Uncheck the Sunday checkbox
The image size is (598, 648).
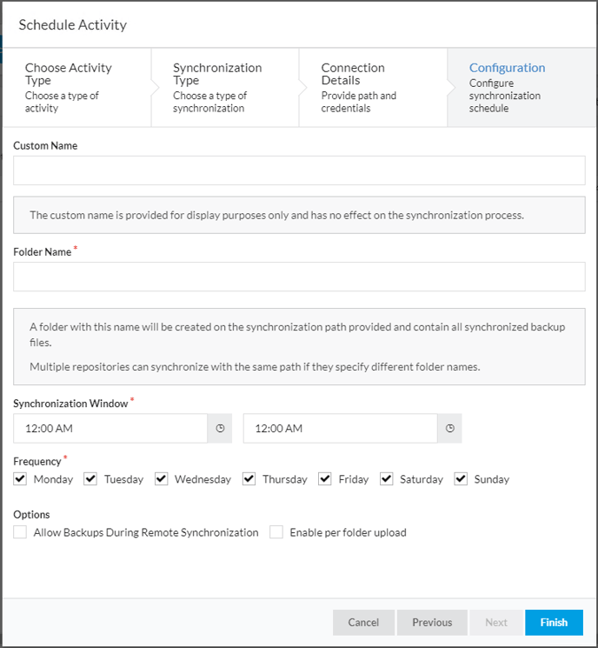[461, 479]
